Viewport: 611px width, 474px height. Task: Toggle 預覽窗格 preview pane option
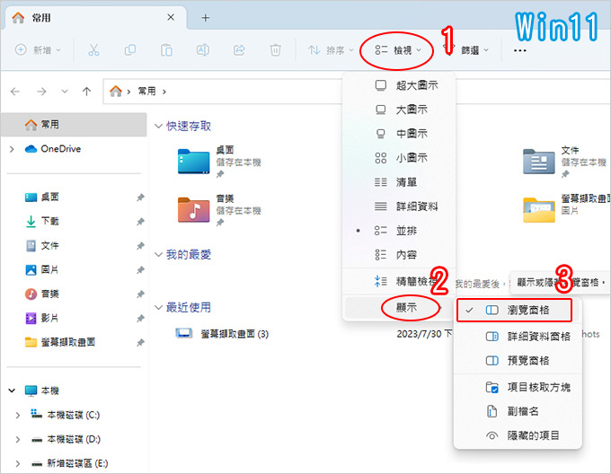[518, 361]
